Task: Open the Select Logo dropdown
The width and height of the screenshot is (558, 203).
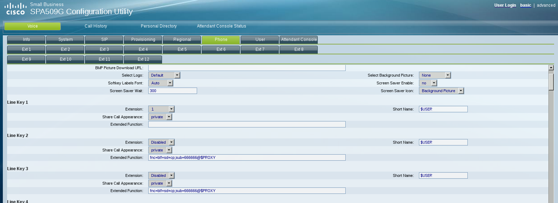Action: coord(164,75)
